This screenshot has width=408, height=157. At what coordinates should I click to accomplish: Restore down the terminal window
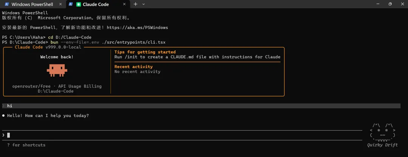[390, 4]
